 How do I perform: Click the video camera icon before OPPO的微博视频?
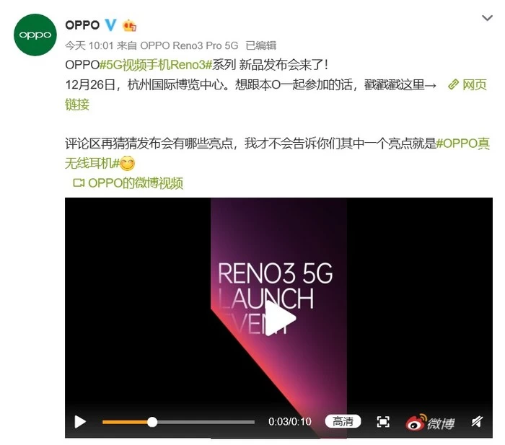pyautogui.click(x=79, y=183)
